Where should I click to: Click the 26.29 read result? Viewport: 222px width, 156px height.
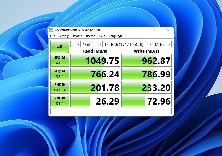click(x=95, y=101)
